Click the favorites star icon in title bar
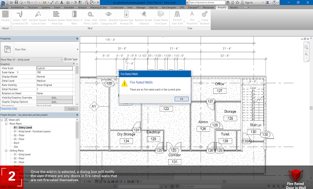This screenshot has width=313, height=189. [237, 2]
